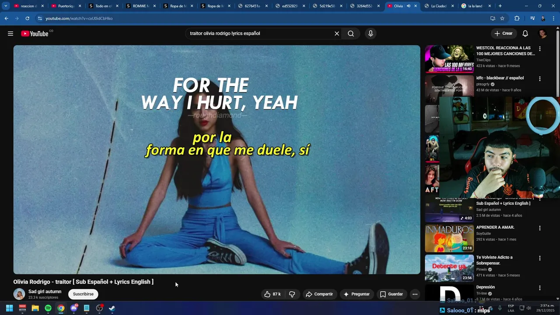The height and width of the screenshot is (315, 560).
Task: Install or cast page icon in address bar
Action: tap(493, 18)
